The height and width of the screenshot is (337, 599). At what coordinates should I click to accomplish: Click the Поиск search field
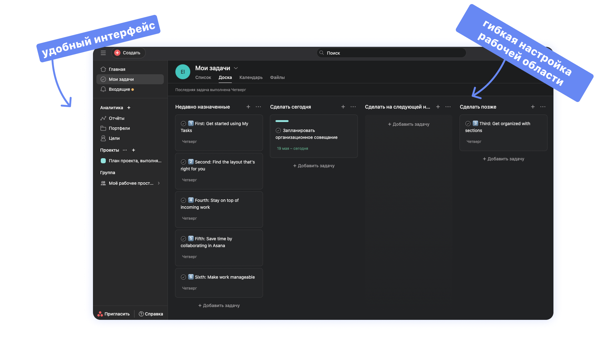click(391, 53)
